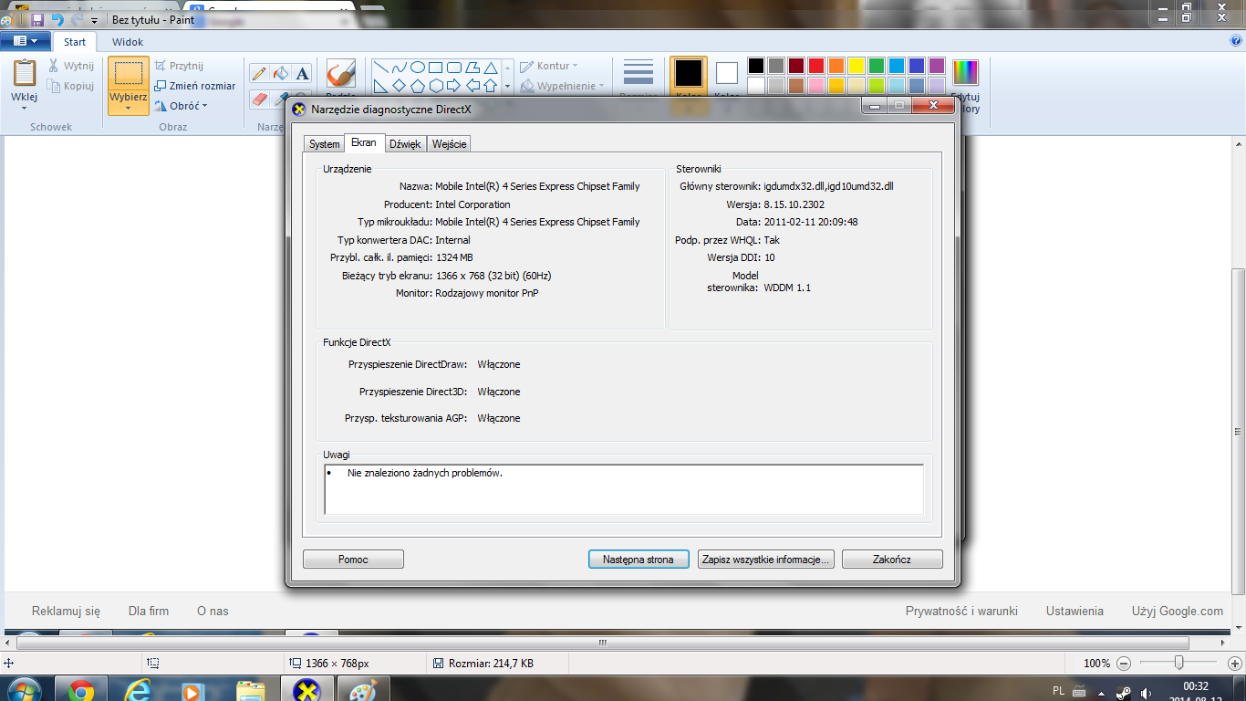
Task: Select the Ekran tab in DirectX dialog
Action: (364, 143)
